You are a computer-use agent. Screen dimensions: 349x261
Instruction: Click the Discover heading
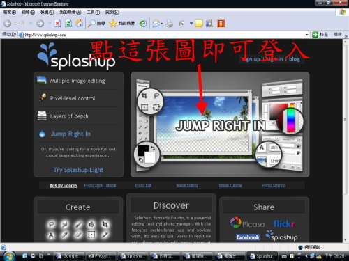pyautogui.click(x=171, y=205)
